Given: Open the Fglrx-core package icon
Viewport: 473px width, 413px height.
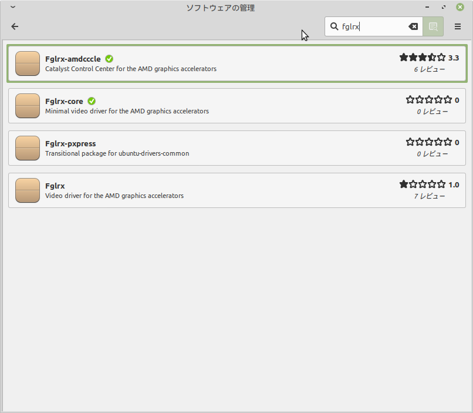Looking at the screenshot, I should 28,106.
